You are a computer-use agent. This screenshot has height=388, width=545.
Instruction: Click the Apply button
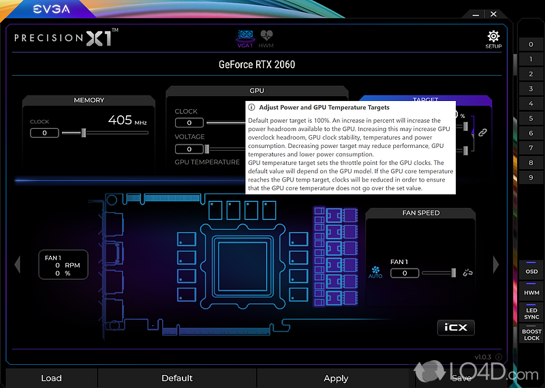pyautogui.click(x=336, y=378)
